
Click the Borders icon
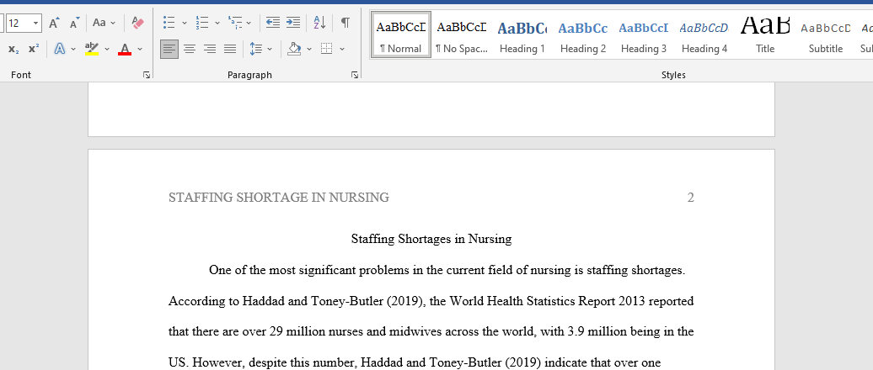pos(327,49)
